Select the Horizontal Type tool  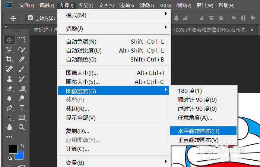click(x=22, y=108)
